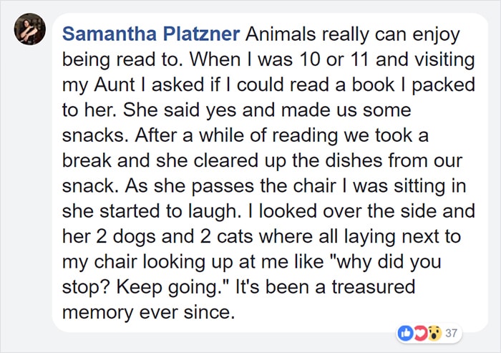
Task: Click the words "treasured memory" in the comment
Action: point(238,299)
